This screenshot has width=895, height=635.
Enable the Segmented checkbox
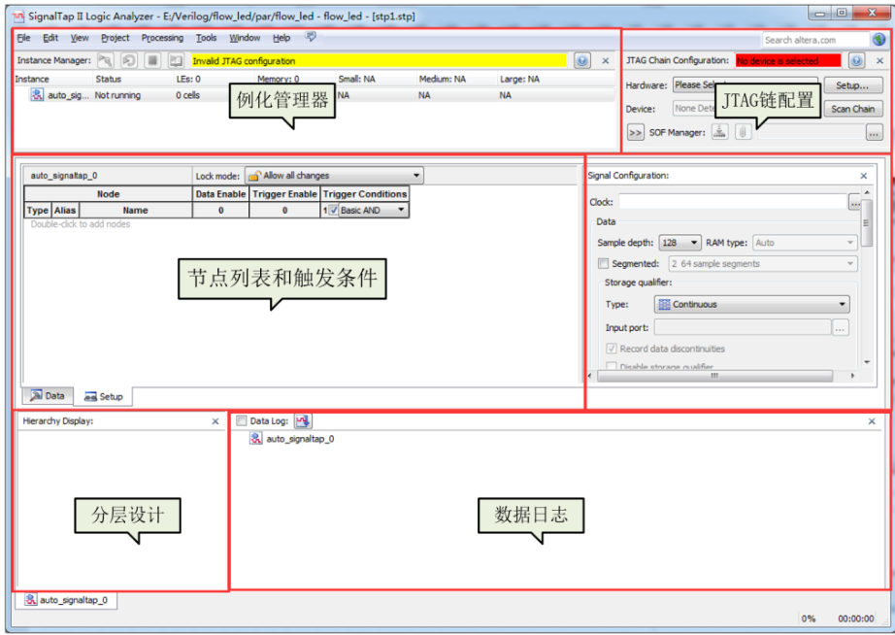[x=603, y=264]
